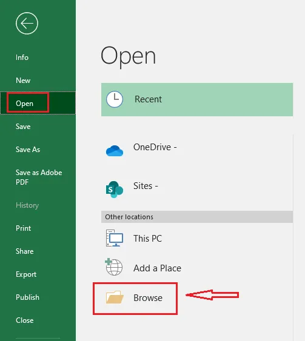Image resolution: width=305 pixels, height=341 pixels.
Task: Select Publish in the sidebar
Action: (x=27, y=297)
